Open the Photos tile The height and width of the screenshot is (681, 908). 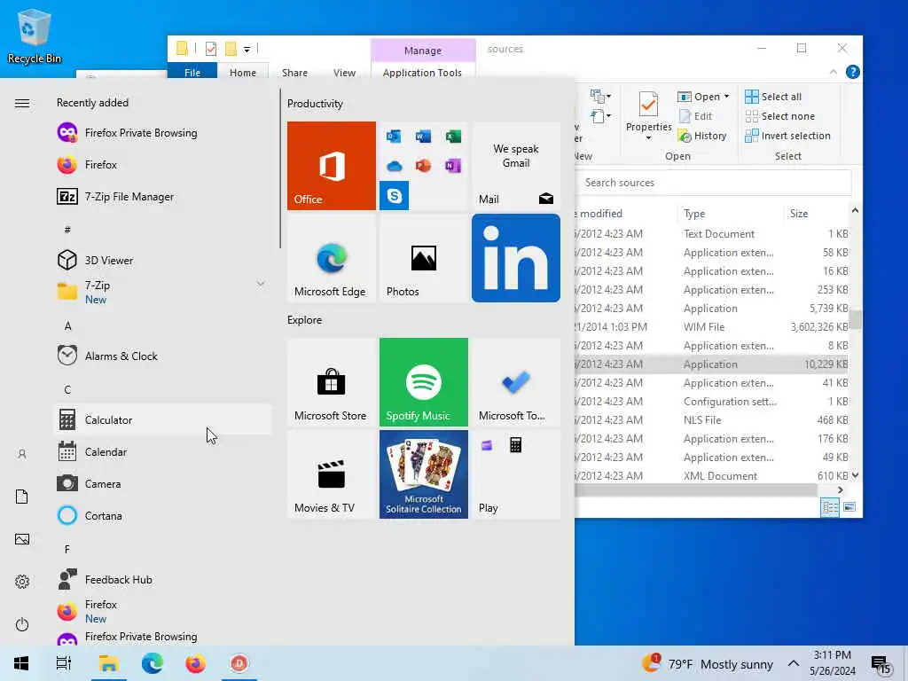(423, 258)
